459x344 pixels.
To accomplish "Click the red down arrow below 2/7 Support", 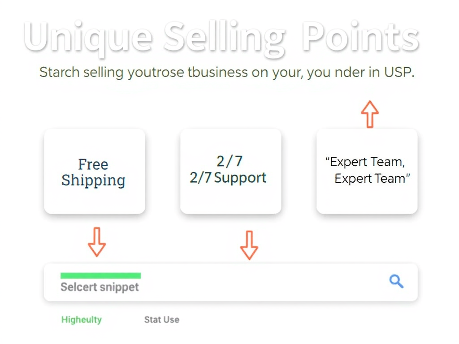I will click(249, 245).
